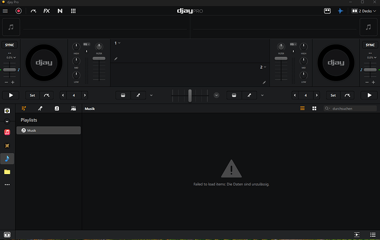
Task: Nudge right deck tempo up with plus
Action: click(x=373, y=82)
